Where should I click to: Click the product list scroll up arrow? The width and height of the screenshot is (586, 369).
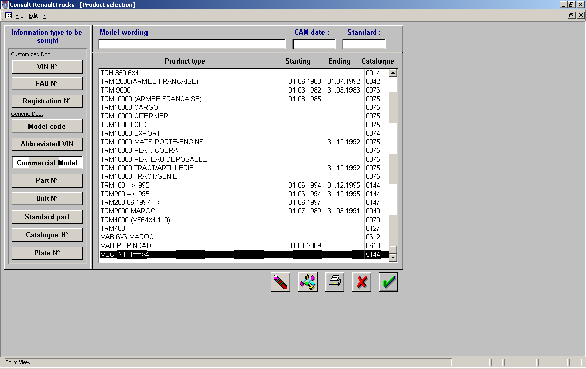(x=393, y=73)
